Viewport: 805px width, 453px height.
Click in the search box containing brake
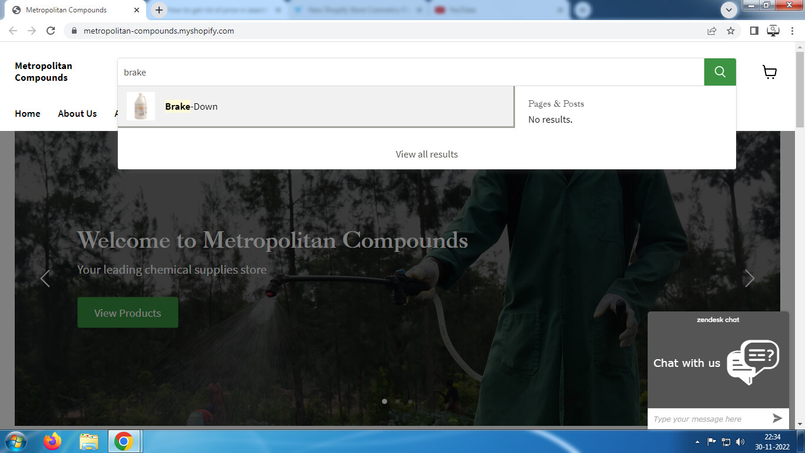[411, 72]
